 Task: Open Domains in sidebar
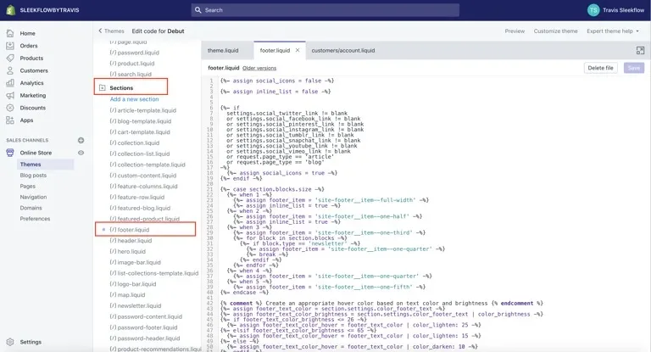[x=31, y=208]
